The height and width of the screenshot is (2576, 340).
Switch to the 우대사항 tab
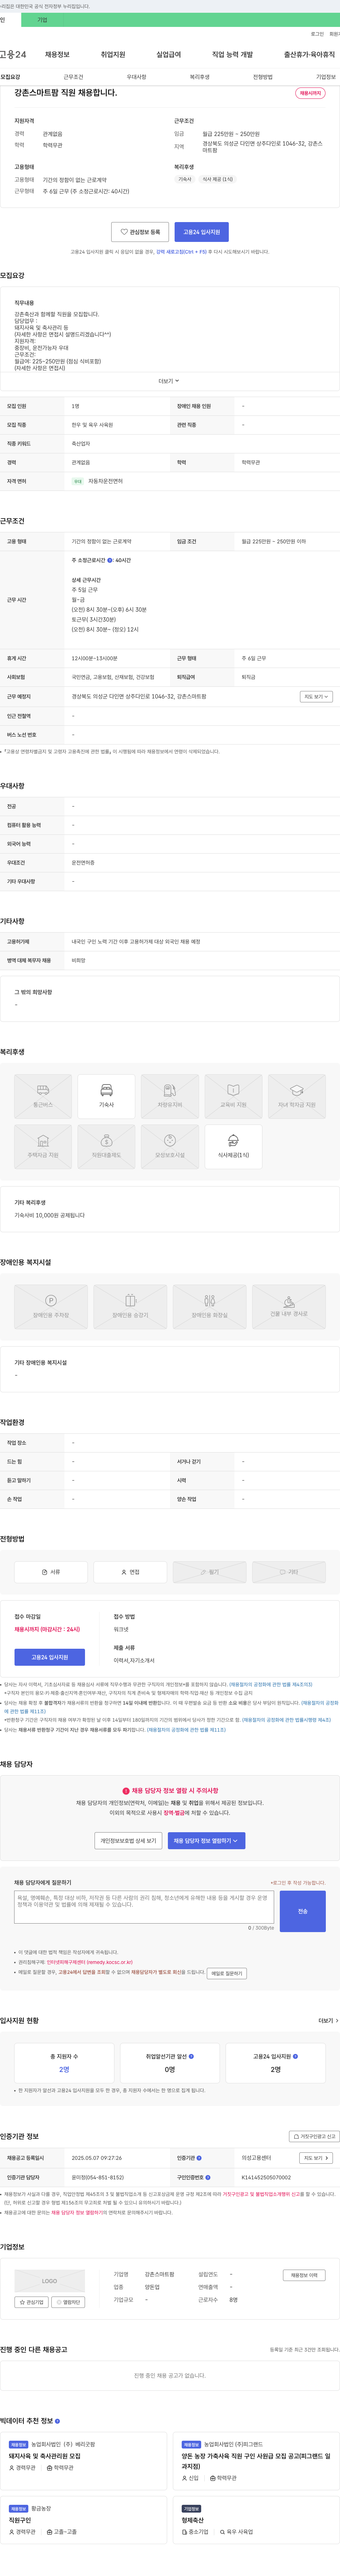[x=136, y=77]
